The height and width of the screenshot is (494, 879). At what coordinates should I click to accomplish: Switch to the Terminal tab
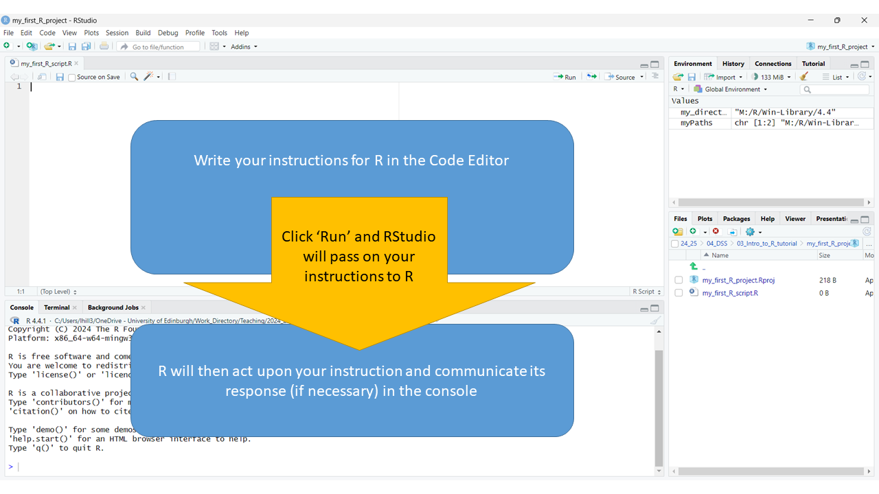pyautogui.click(x=56, y=307)
